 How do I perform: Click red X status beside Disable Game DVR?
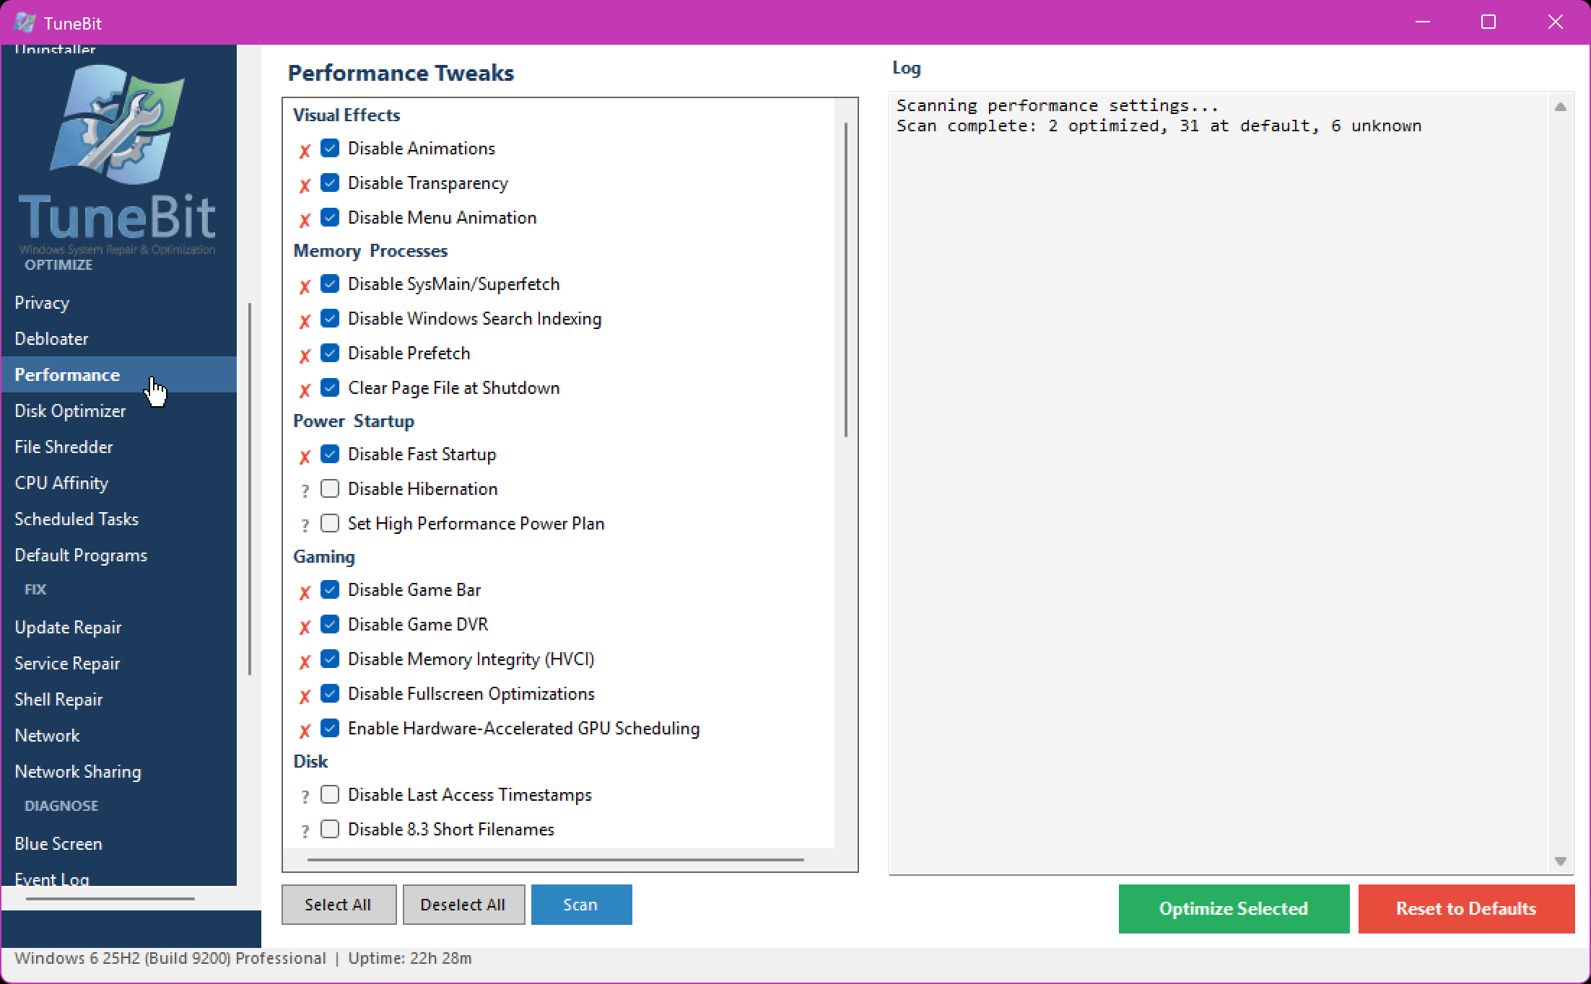click(305, 627)
